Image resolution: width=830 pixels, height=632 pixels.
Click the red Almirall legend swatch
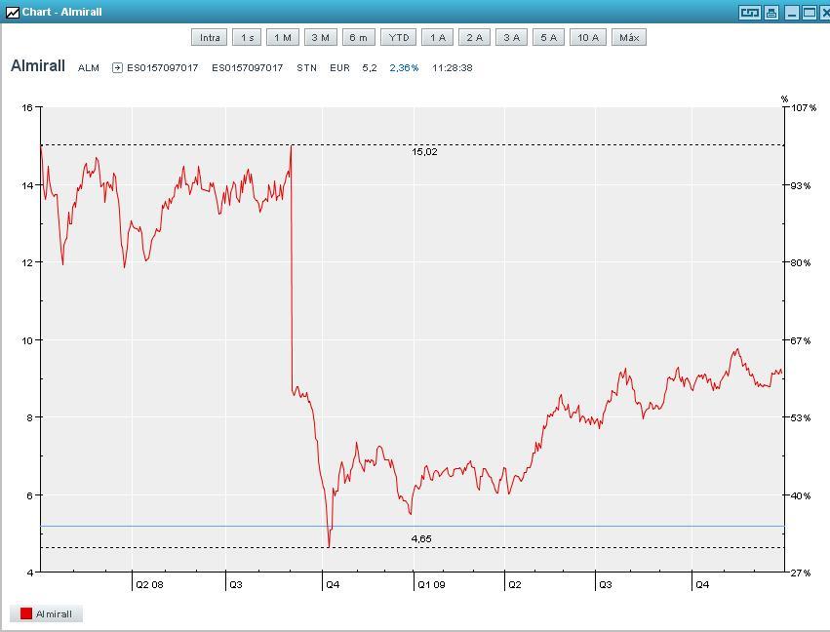[x=26, y=613]
